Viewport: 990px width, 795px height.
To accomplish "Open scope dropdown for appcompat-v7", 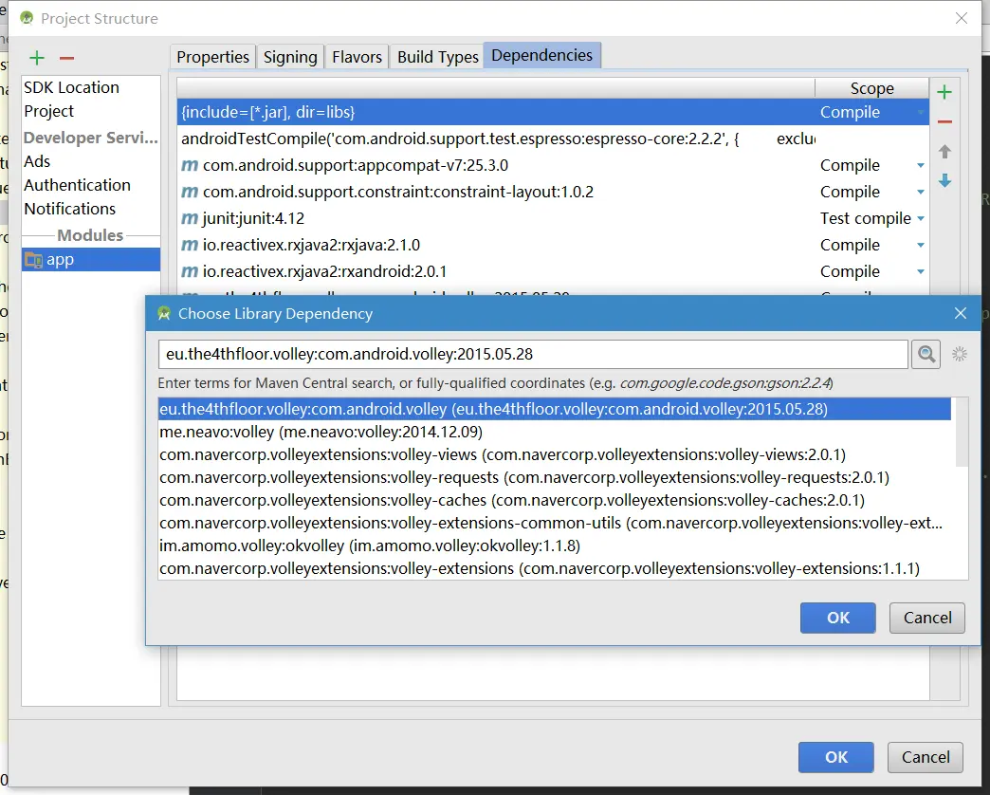I will tap(921, 165).
